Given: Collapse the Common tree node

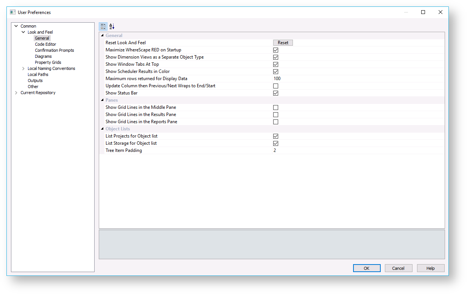Looking at the screenshot, I should click(16, 26).
